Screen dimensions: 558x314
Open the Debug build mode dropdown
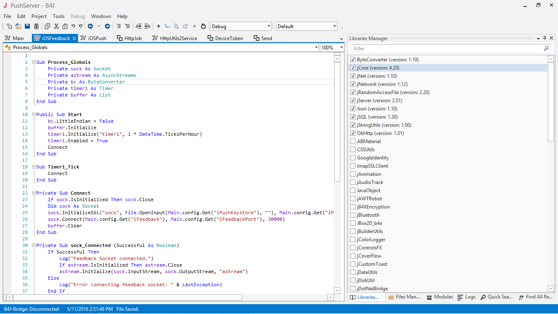tap(241, 26)
